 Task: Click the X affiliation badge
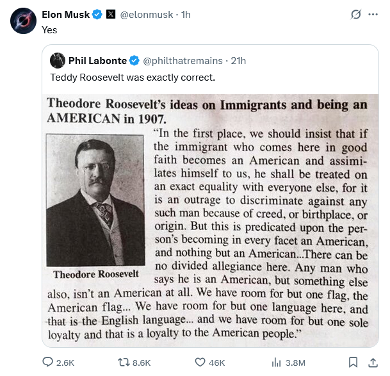pyautogui.click(x=110, y=15)
